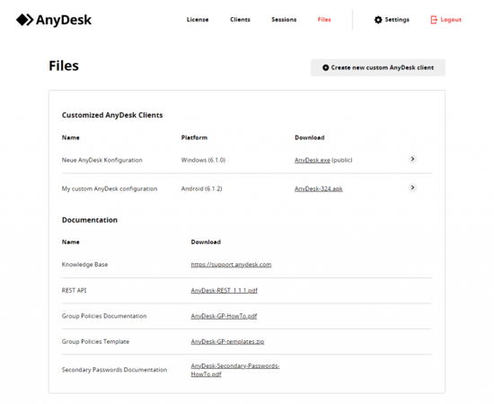
Task: Click 'Group Policies Documentation' row name
Action: tap(104, 316)
